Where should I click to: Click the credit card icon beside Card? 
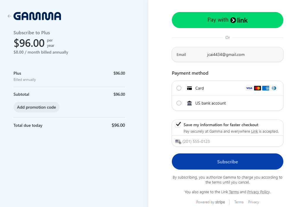tap(189, 88)
